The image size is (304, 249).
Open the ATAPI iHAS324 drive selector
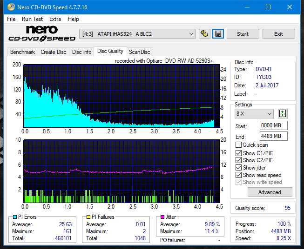point(137,34)
